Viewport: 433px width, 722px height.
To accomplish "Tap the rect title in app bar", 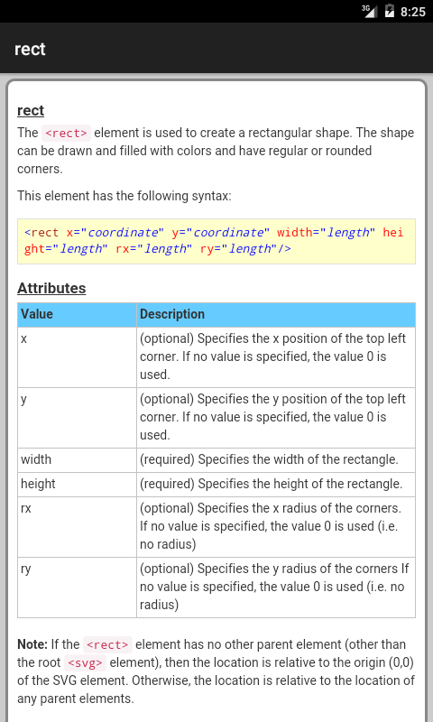I will 30,49.
